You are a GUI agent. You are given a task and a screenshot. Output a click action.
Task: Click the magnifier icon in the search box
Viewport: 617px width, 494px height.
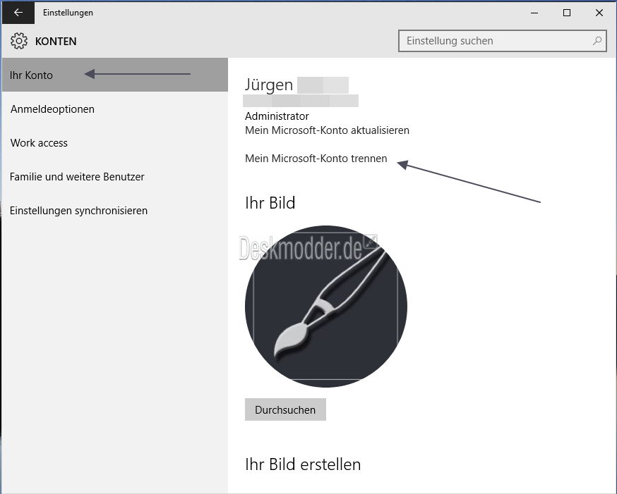[x=597, y=41]
